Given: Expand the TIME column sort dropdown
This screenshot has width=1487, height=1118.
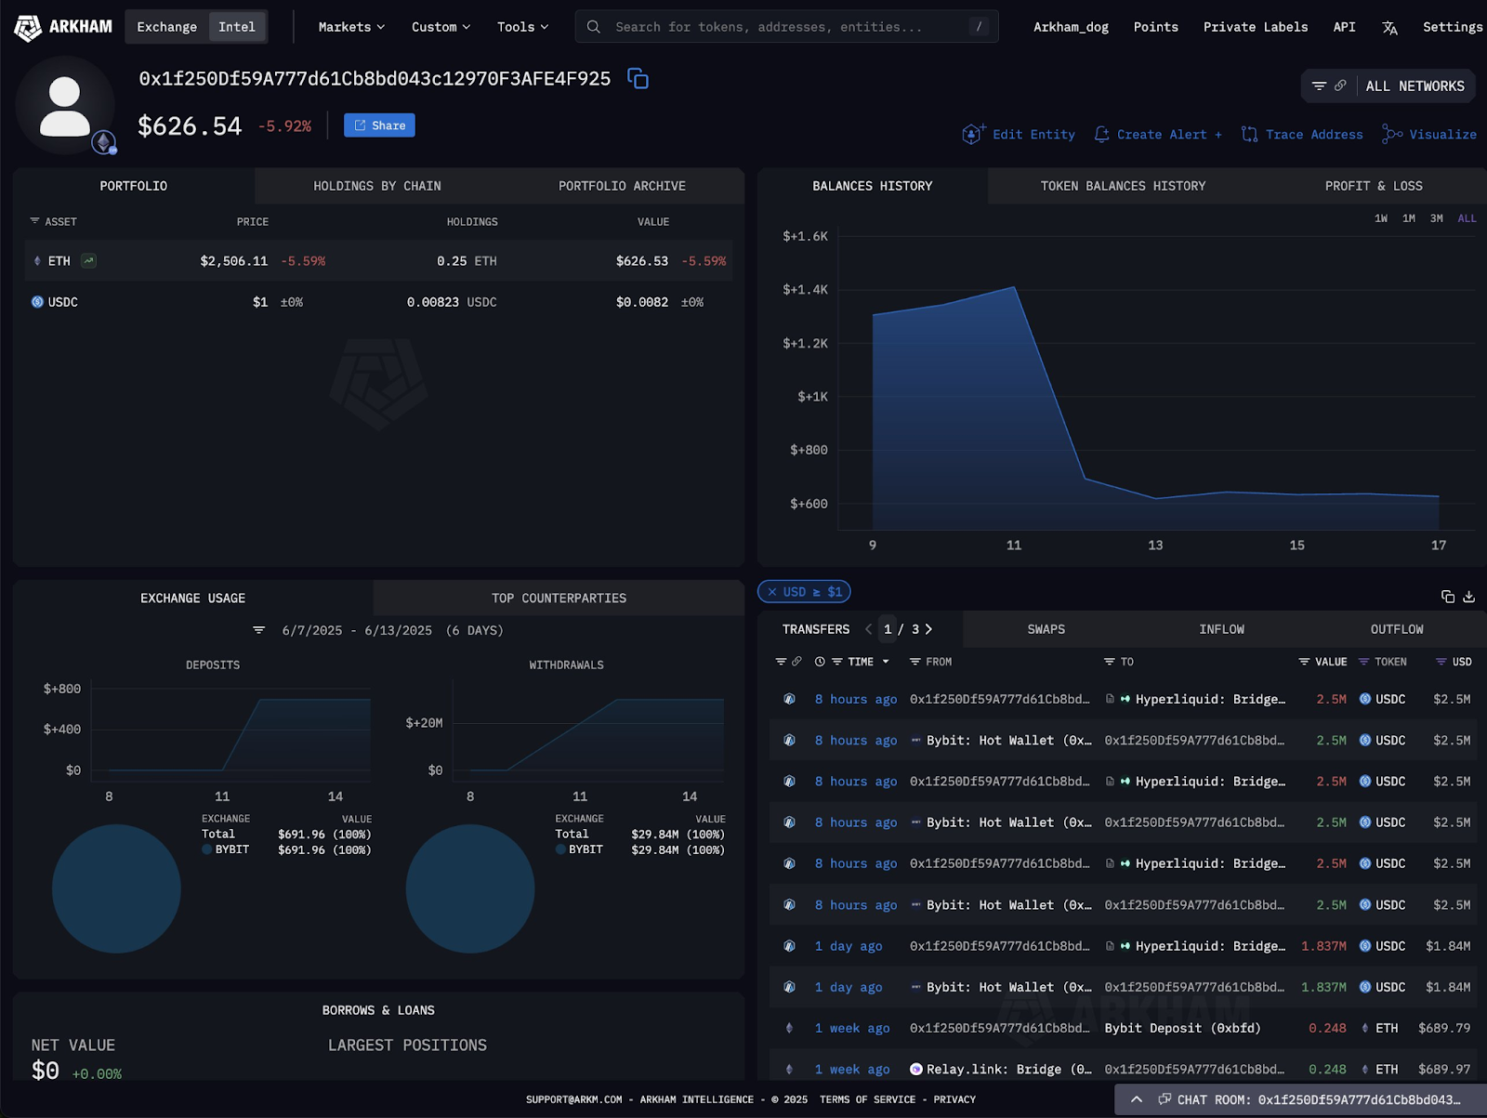Looking at the screenshot, I should (x=888, y=662).
